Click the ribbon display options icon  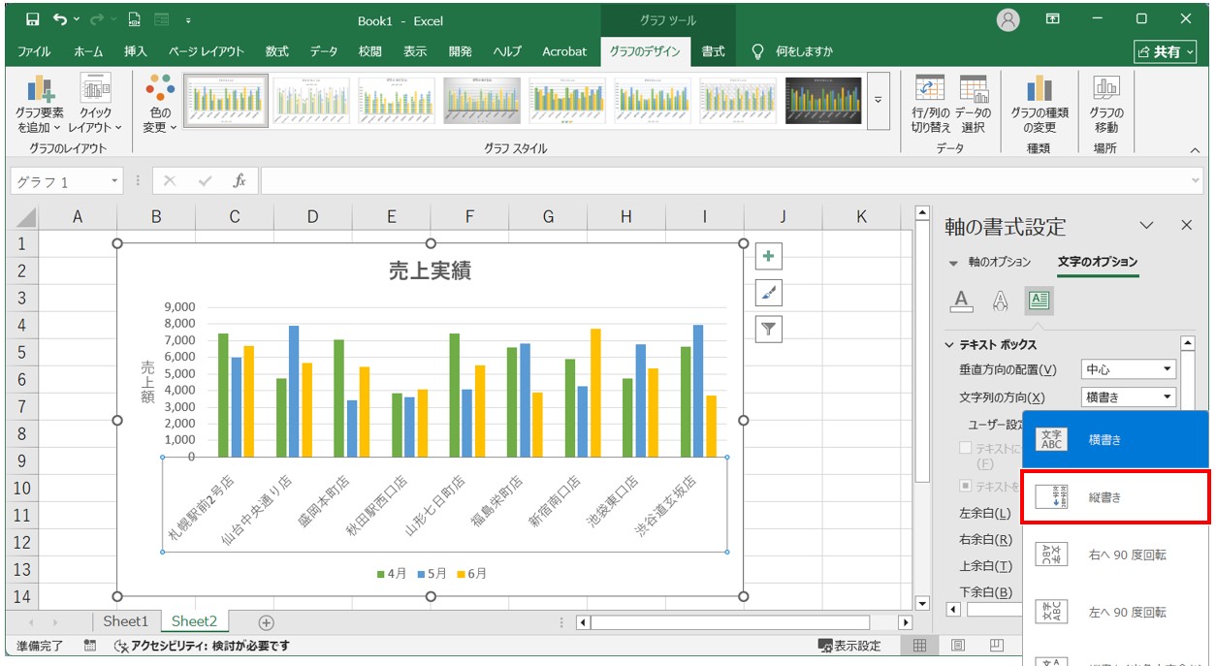pyautogui.click(x=1053, y=19)
